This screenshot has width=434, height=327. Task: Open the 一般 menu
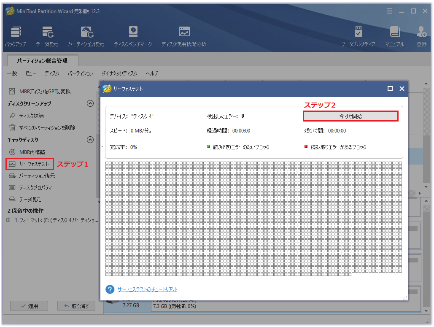click(12, 73)
